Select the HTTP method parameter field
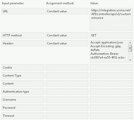 (x=23, y=35)
